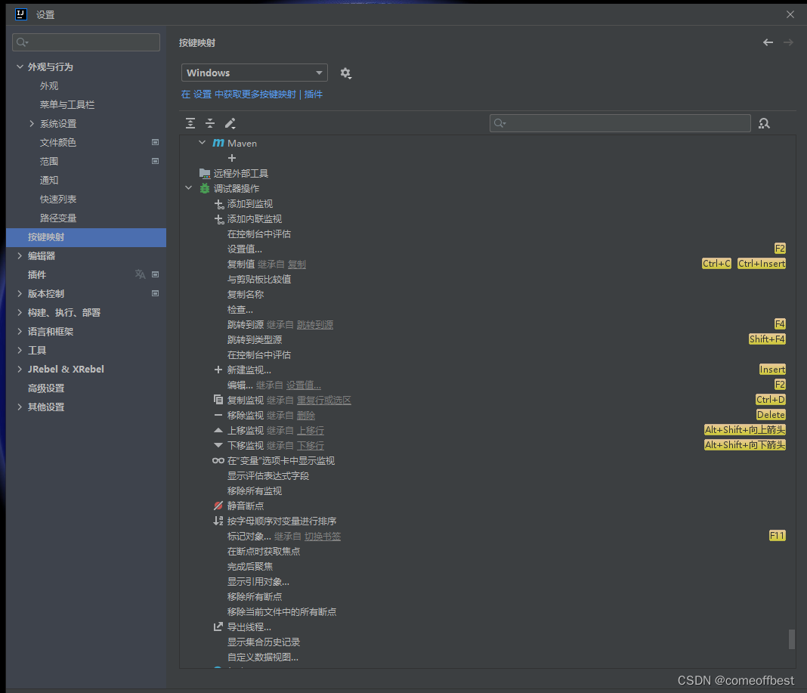The image size is (807, 693).
Task: Click the up triangle icon beside 上移监视
Action: point(218,430)
